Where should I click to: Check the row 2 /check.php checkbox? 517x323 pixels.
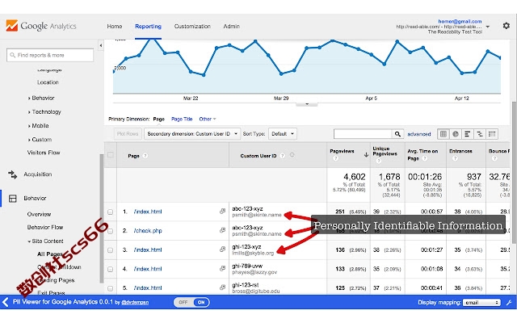click(111, 231)
